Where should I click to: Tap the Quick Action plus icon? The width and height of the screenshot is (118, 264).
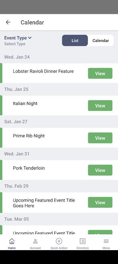(59, 241)
